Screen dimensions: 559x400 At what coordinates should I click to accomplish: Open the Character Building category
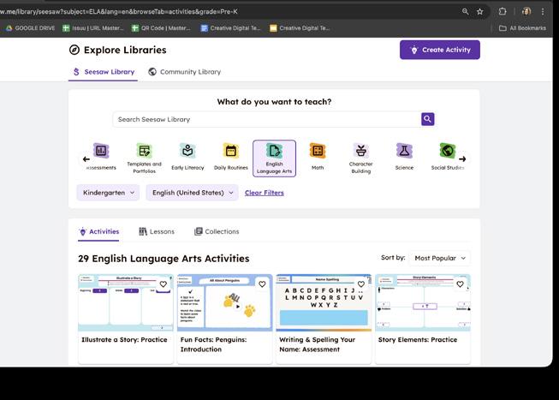pyautogui.click(x=360, y=158)
